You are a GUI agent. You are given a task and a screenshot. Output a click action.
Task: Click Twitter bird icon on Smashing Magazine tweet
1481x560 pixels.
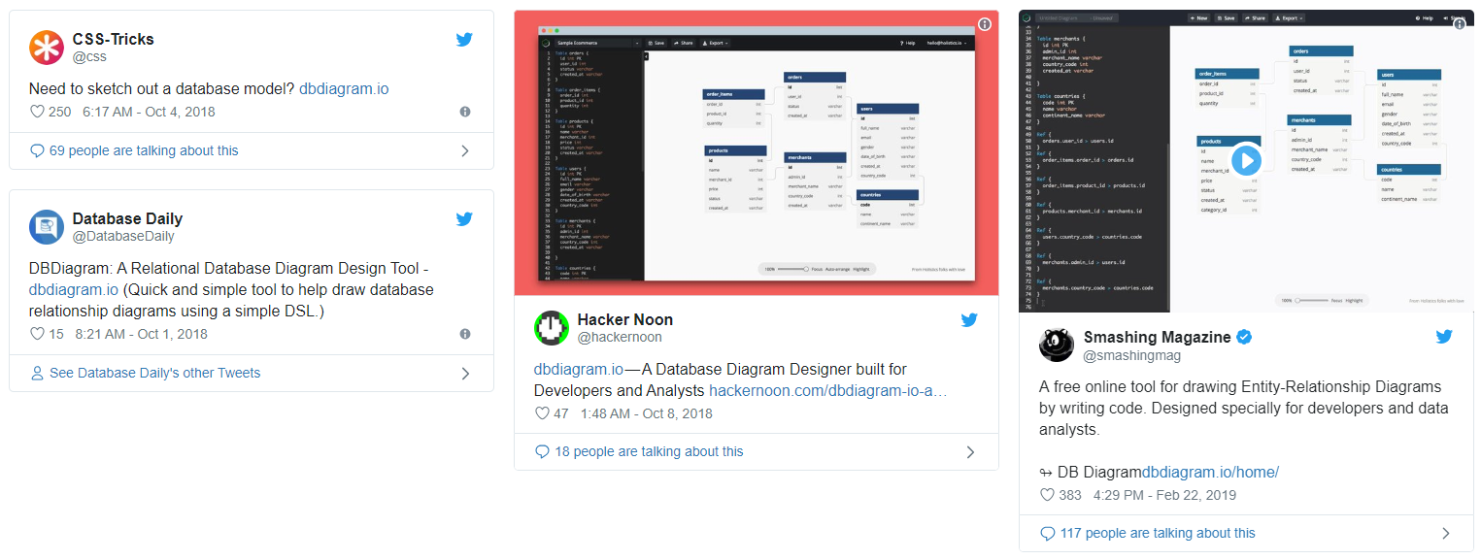tap(1444, 337)
